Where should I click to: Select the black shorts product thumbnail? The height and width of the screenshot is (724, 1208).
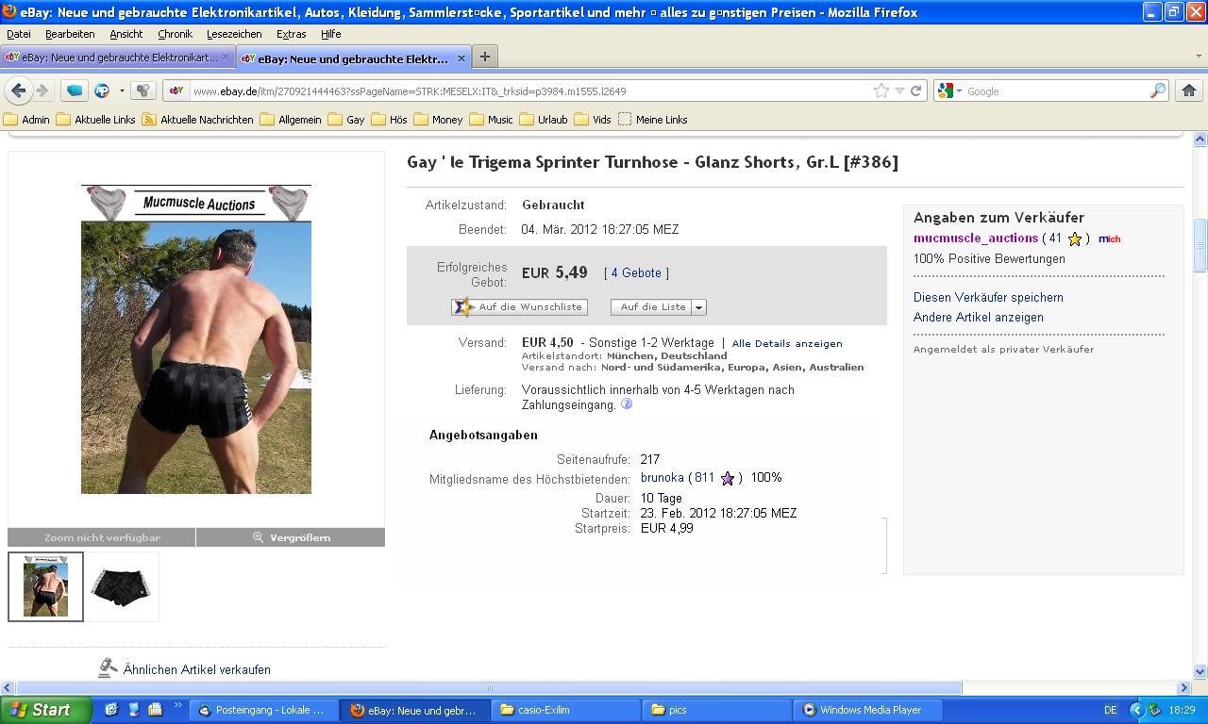122,586
